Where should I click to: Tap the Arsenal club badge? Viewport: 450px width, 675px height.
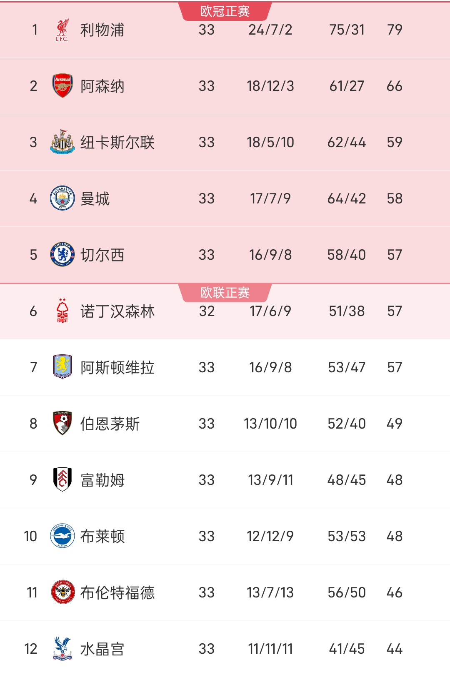pos(62,86)
